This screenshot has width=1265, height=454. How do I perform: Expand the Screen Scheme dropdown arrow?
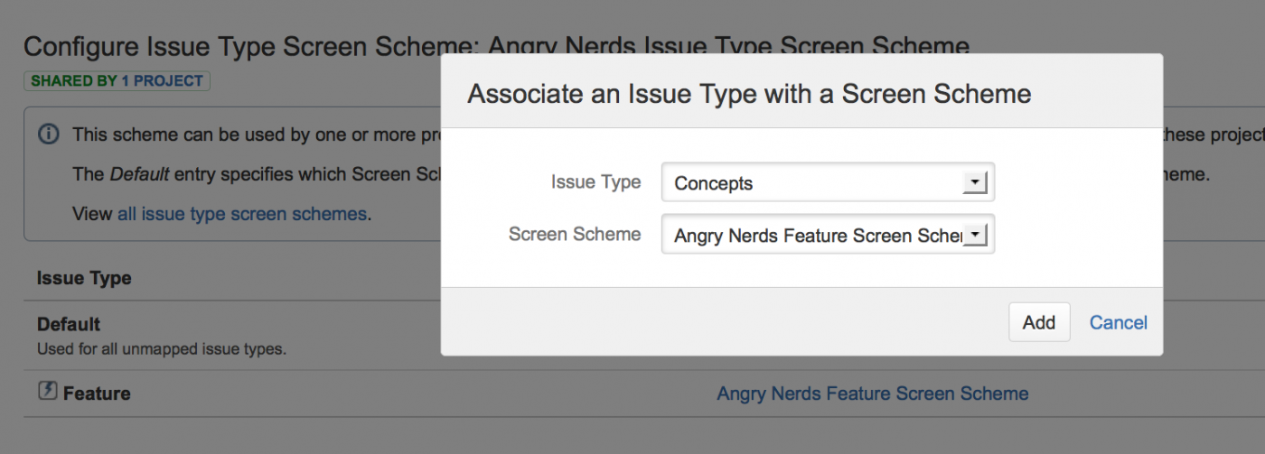pos(974,236)
